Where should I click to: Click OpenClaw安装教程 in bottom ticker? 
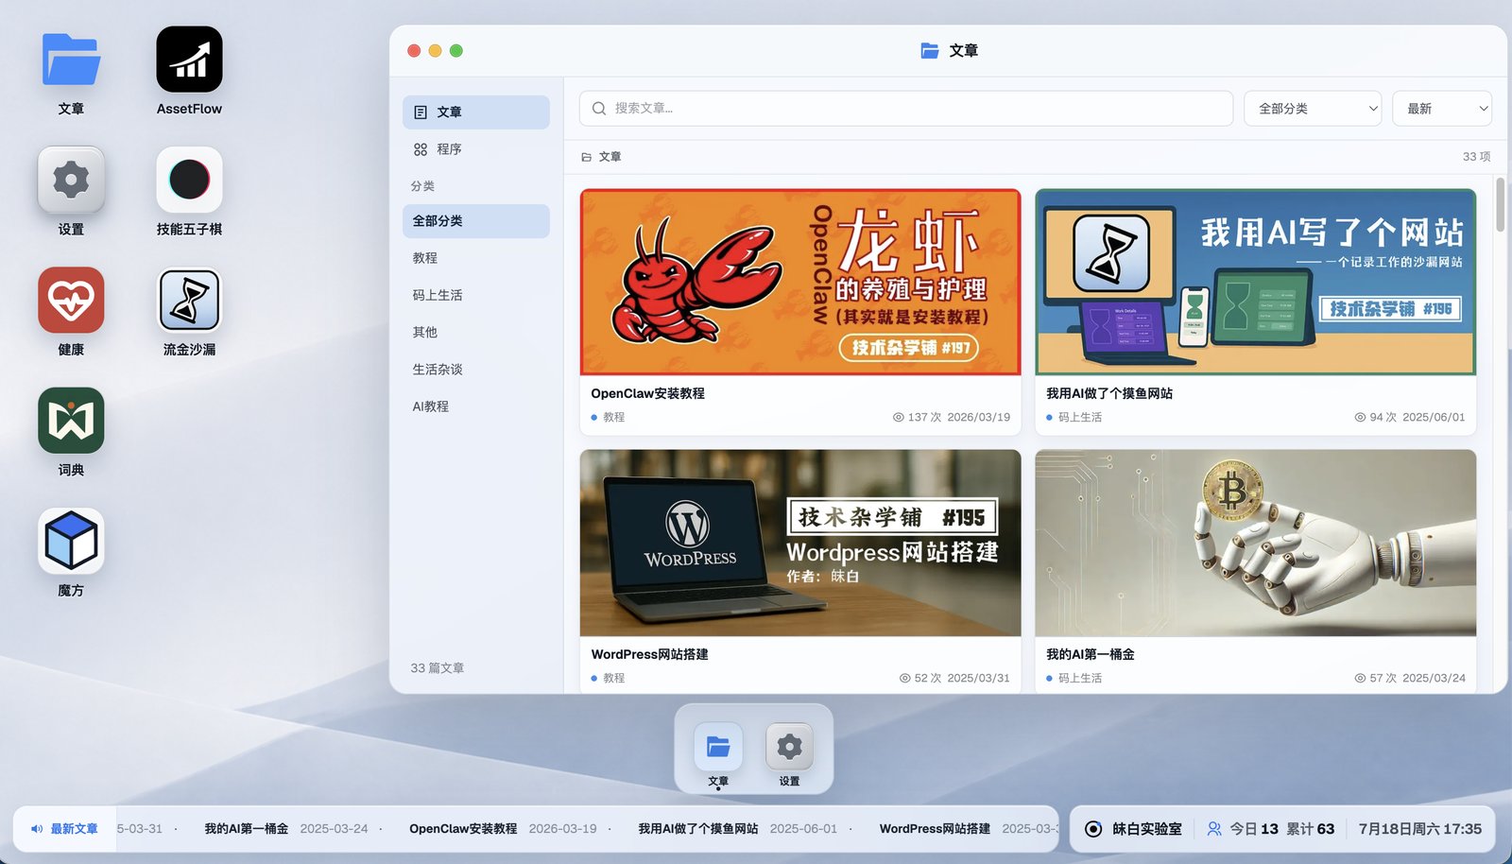point(463,829)
